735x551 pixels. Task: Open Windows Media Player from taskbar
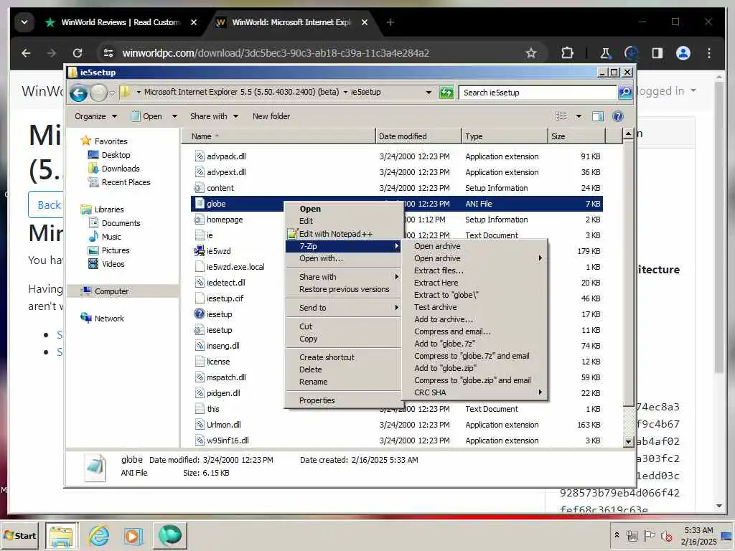coord(133,535)
